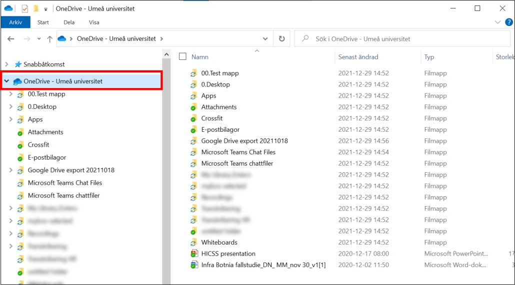This screenshot has height=285, width=515.
Task: Select E-postbilagor in the navigation tree
Action: [x=47, y=157]
